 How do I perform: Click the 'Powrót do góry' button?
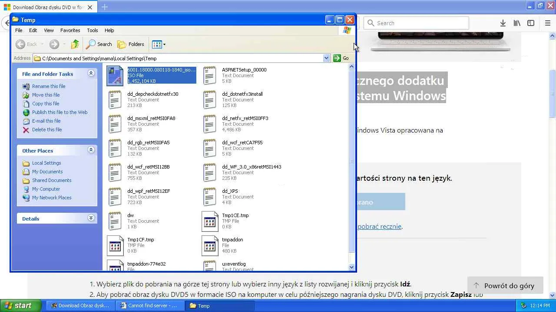(505, 286)
